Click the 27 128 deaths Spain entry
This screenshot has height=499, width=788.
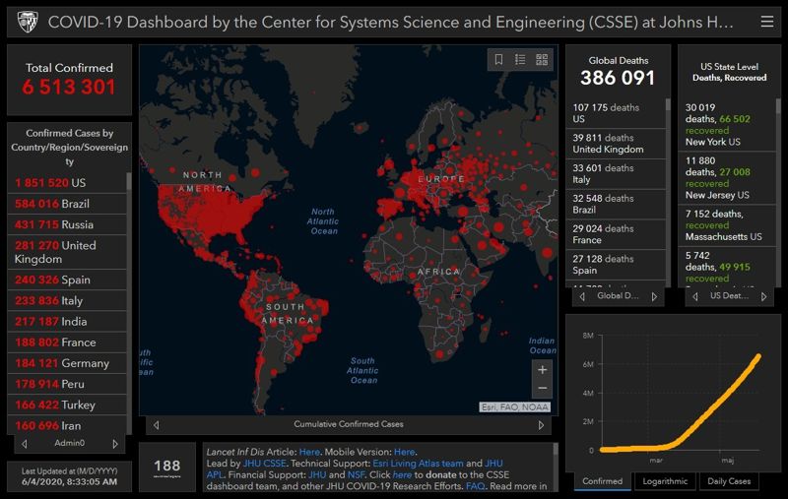coord(616,265)
